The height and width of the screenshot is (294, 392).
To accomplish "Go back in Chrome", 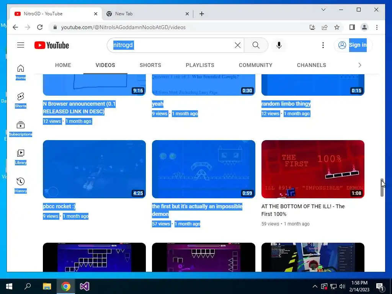I will (x=15, y=27).
